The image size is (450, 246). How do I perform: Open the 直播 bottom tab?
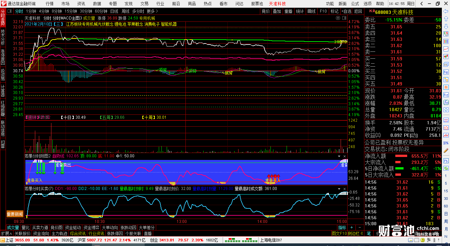(148, 233)
